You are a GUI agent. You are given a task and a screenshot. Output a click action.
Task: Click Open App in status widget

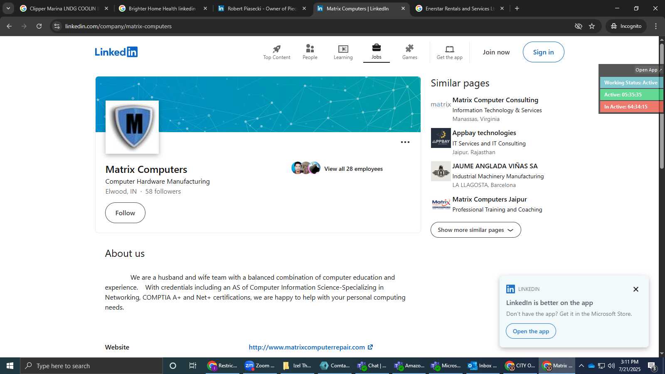[x=648, y=70]
